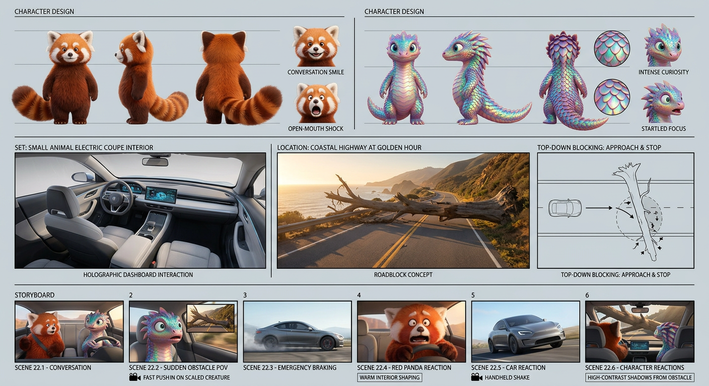Click the High-Contrast Shadows From Obstacle boxed note
This screenshot has height=386, width=709.
tap(640, 377)
